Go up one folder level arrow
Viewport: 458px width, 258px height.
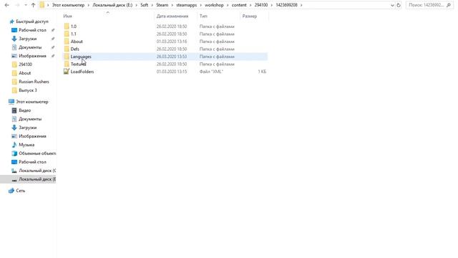click(33, 5)
